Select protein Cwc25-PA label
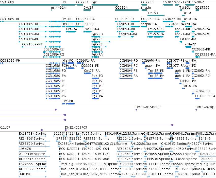This screenshot has height=178, width=216. (x=92, y=71)
